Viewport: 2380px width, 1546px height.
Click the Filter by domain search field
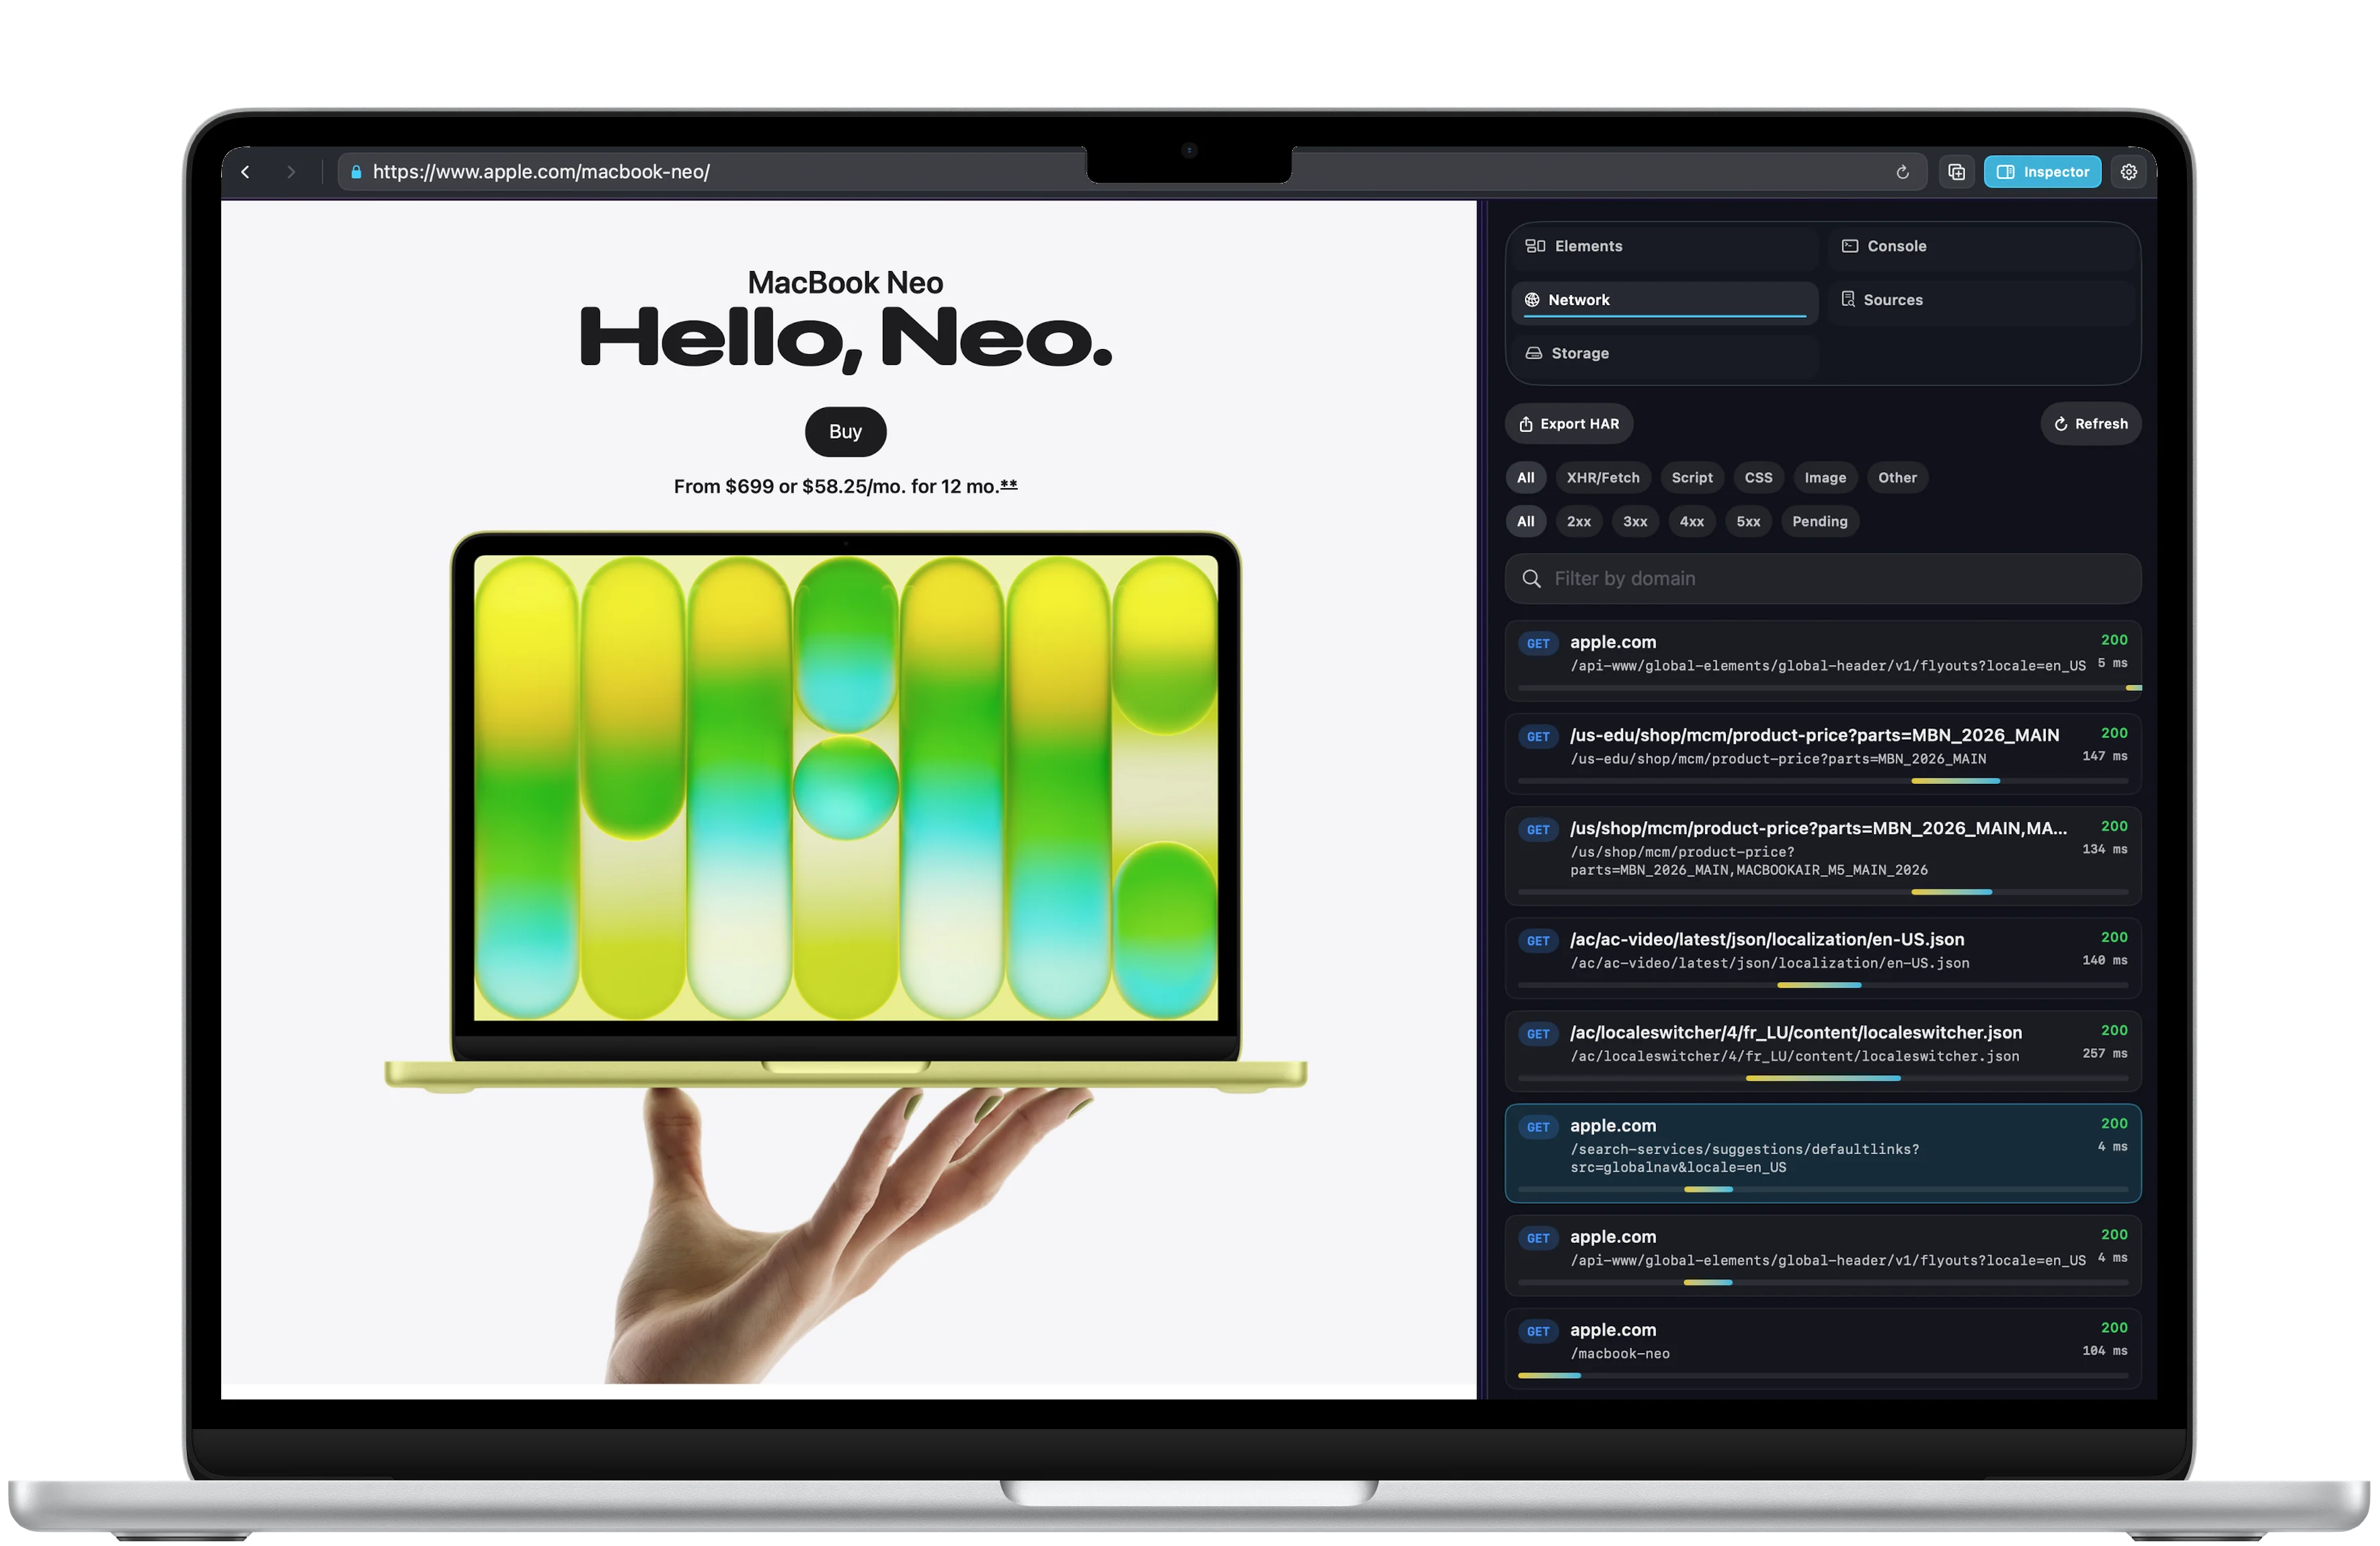pos(1822,579)
